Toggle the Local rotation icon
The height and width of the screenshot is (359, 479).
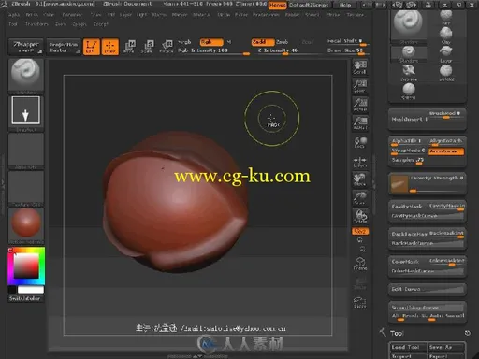(x=360, y=142)
